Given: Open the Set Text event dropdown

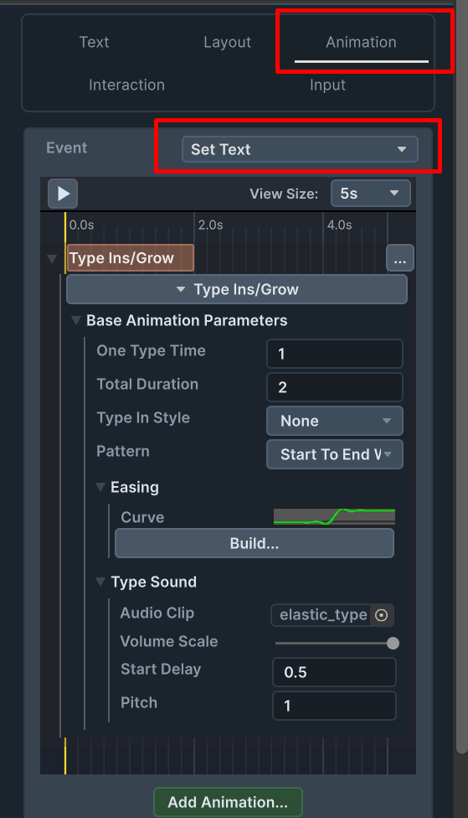Looking at the screenshot, I should (300, 149).
